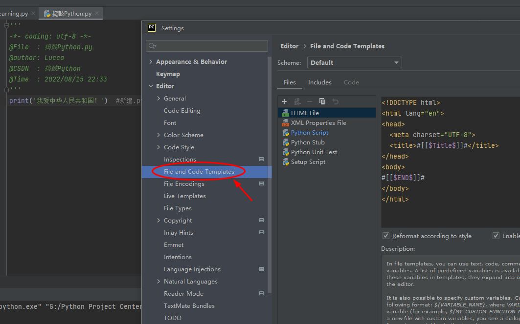Viewport: 520px width, 324px height.
Task: Open Inlay Hints settings
Action: pos(179,232)
